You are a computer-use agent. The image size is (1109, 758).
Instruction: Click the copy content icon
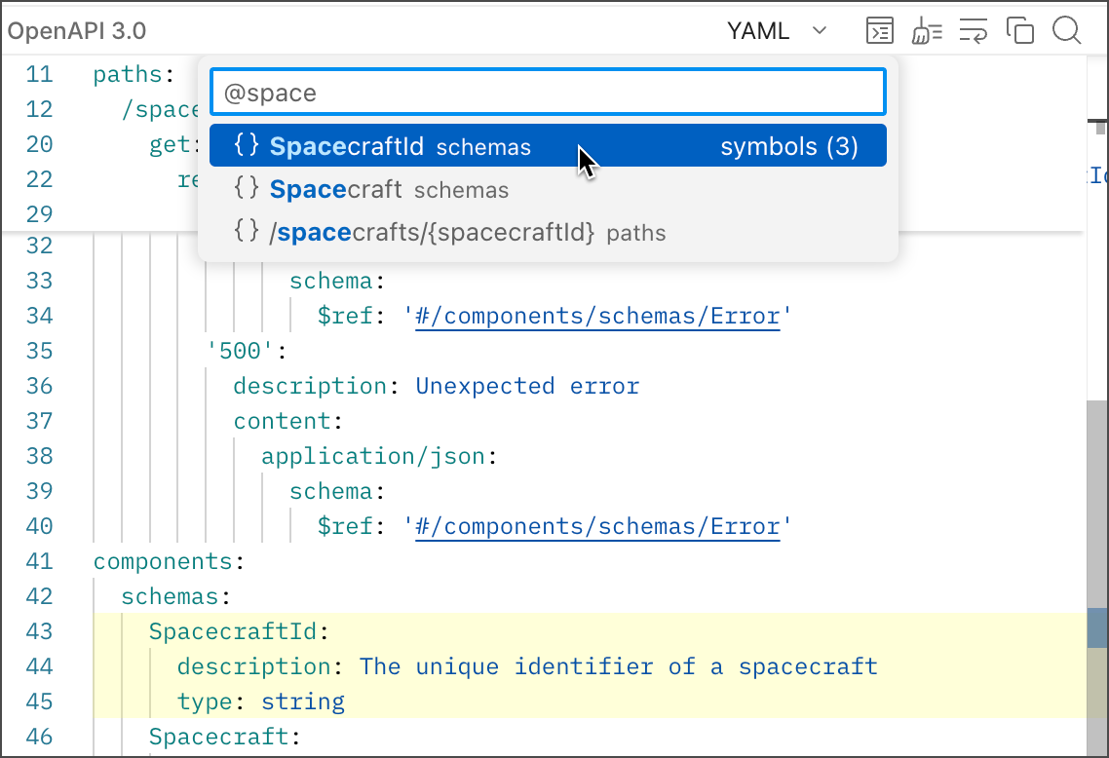click(1020, 30)
